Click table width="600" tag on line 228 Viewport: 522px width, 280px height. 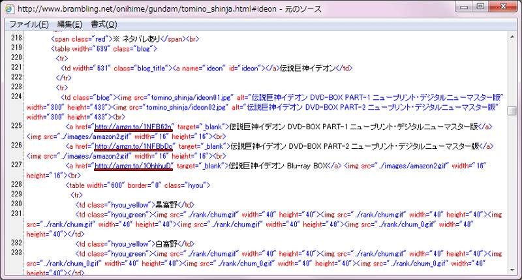(x=138, y=185)
